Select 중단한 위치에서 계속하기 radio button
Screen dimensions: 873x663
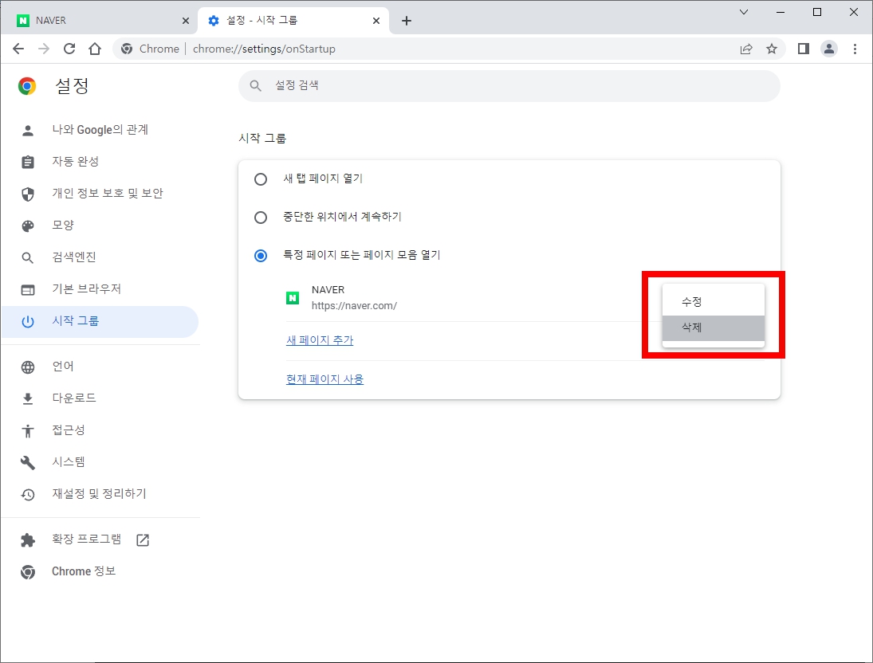(x=260, y=217)
